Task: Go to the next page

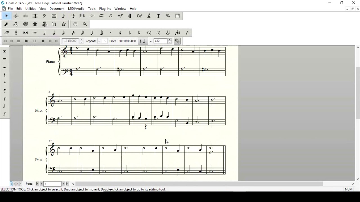Action: (x=63, y=184)
